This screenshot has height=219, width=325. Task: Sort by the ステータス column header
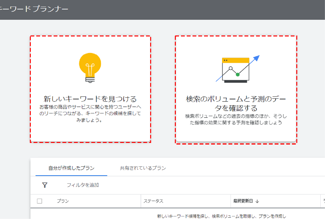pos(153,201)
